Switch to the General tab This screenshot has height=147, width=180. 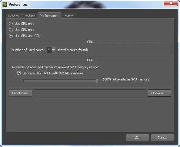(14, 16)
